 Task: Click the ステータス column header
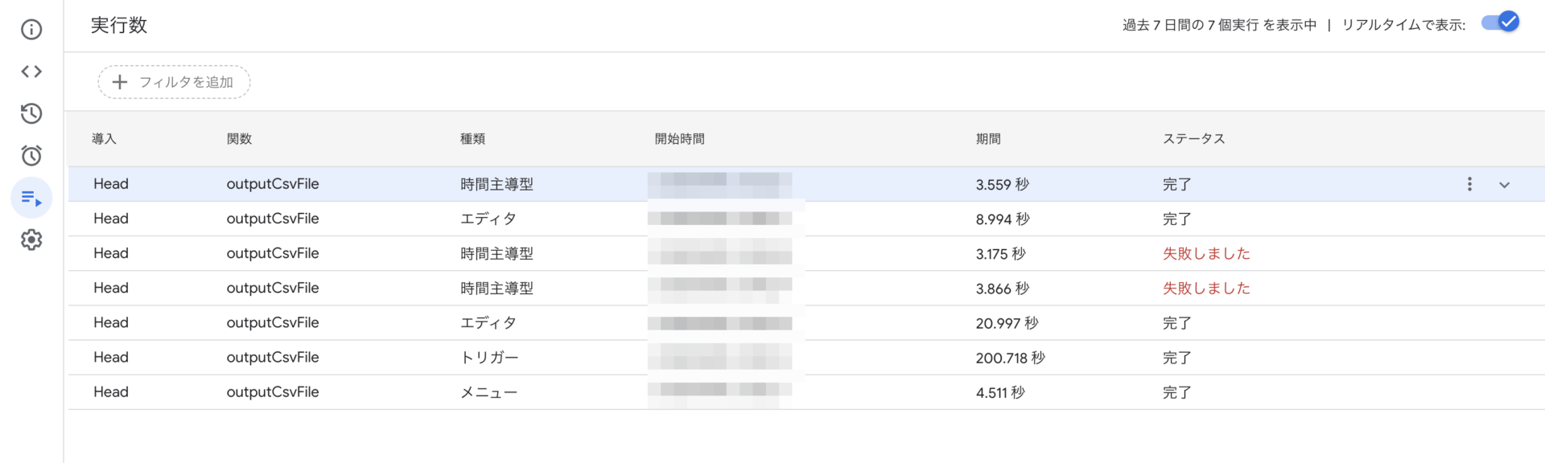[1193, 139]
